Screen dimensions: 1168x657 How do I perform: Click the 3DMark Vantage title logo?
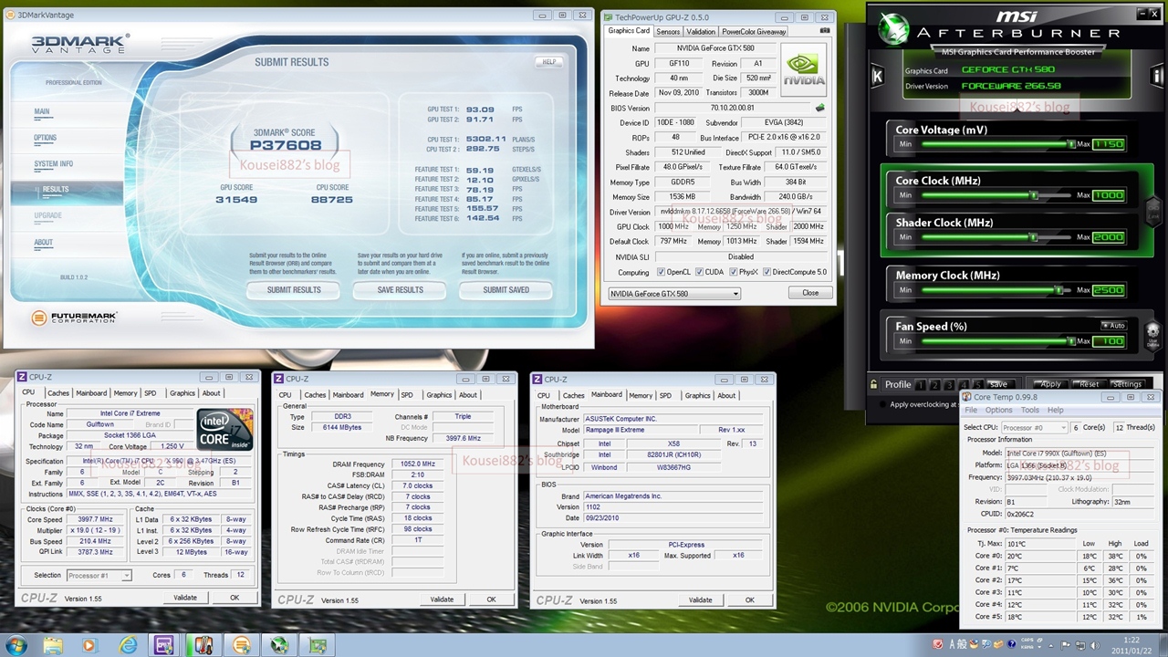coord(80,46)
